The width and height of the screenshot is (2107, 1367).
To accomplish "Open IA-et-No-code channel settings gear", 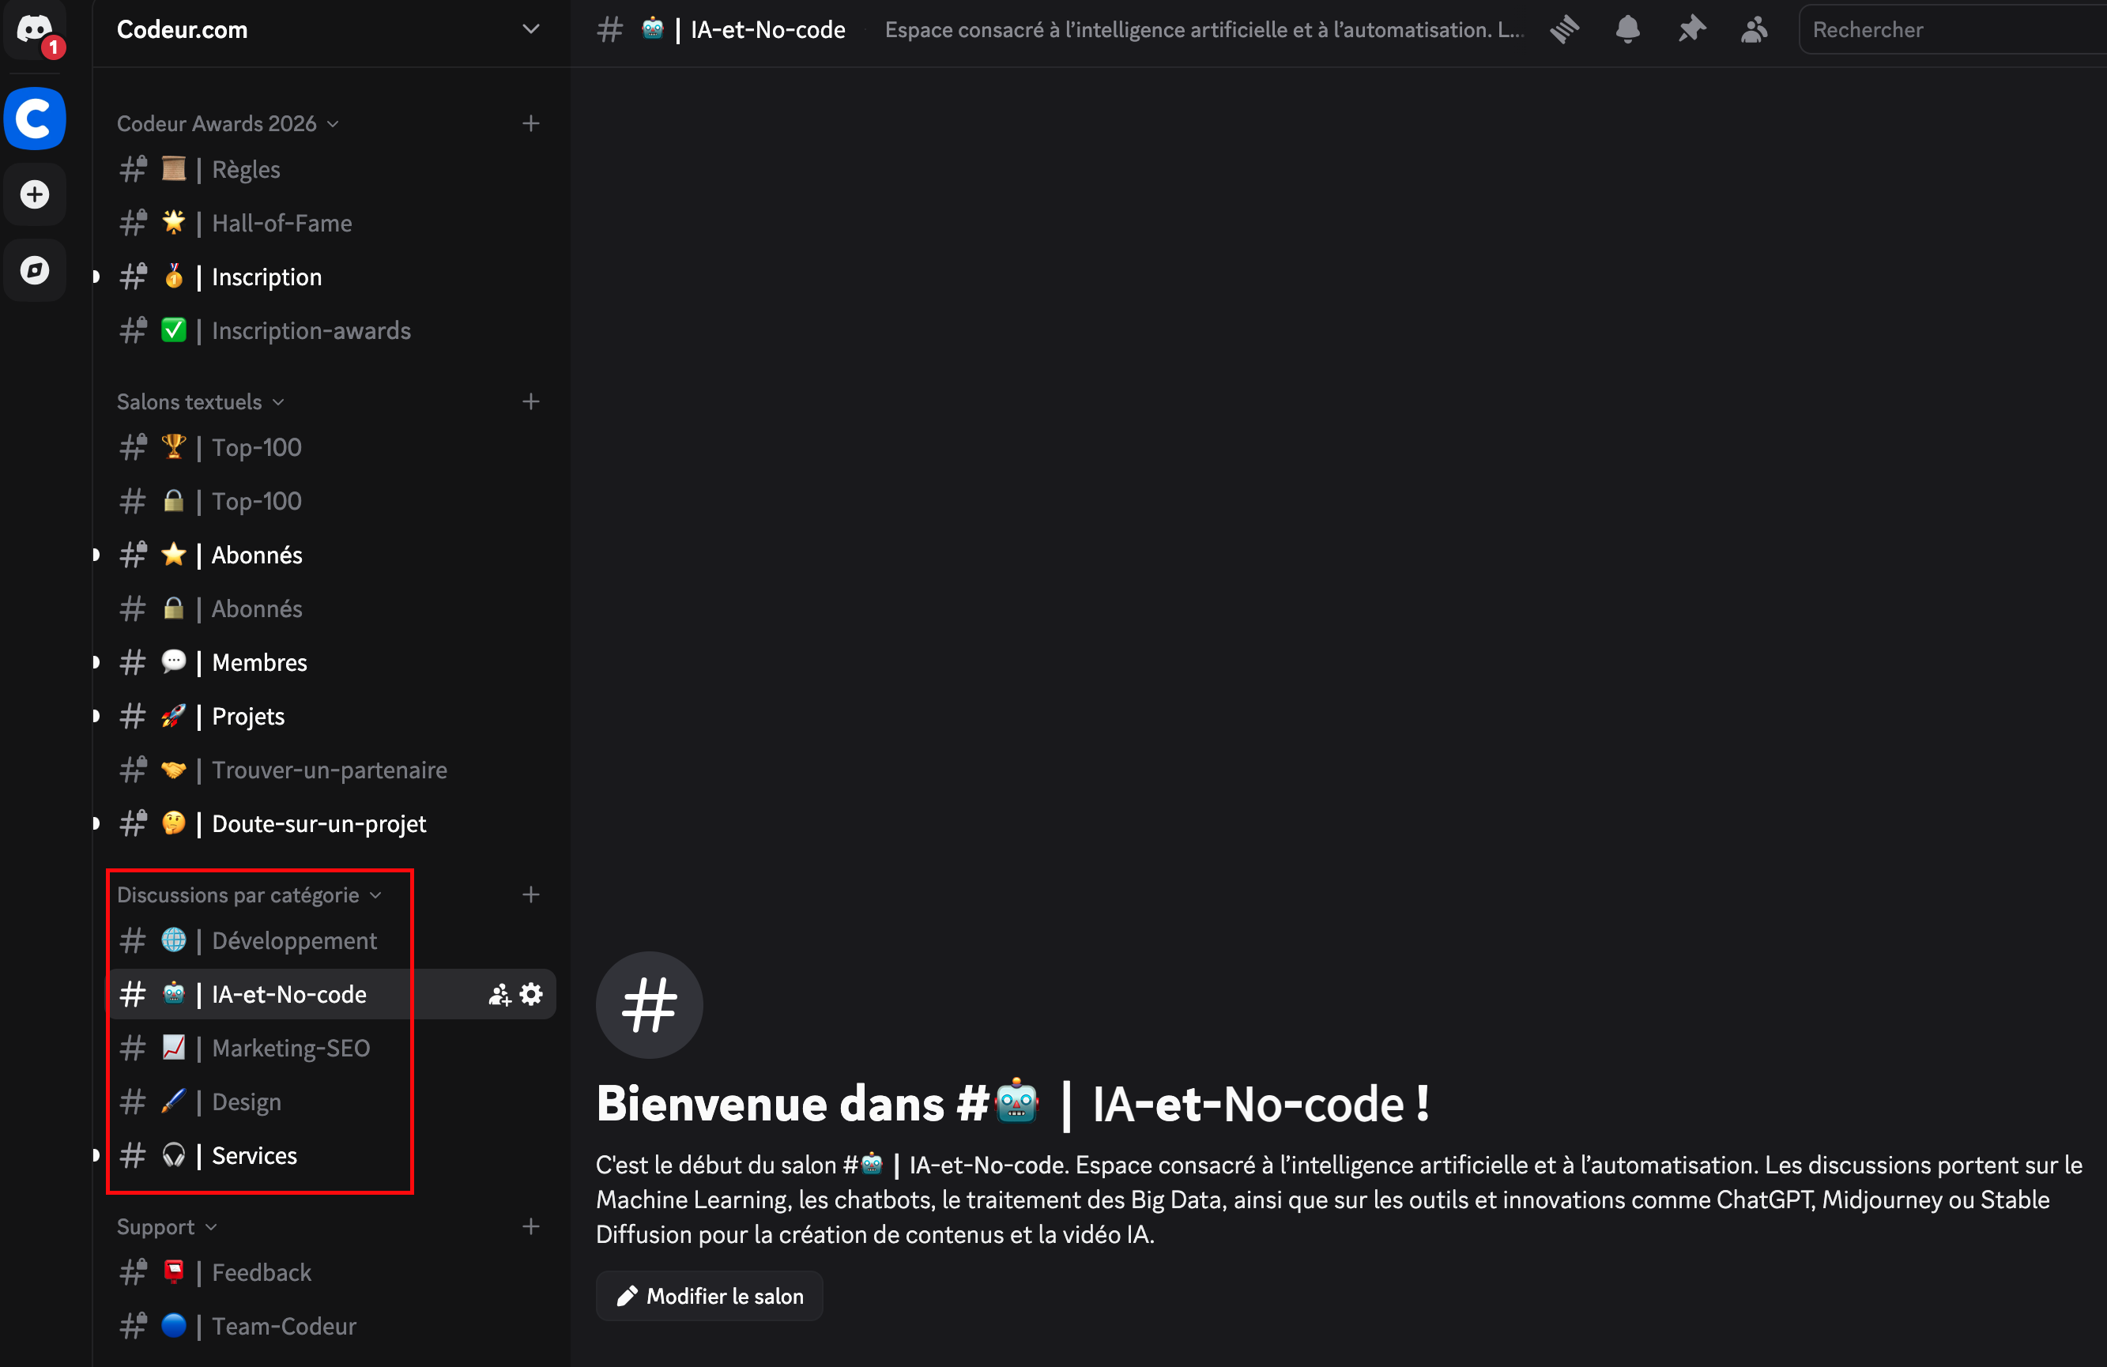I will pos(531,994).
